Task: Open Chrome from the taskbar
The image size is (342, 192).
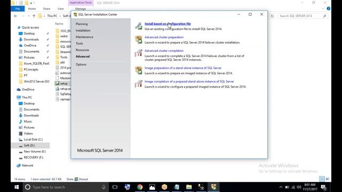Action: [x=140, y=187]
